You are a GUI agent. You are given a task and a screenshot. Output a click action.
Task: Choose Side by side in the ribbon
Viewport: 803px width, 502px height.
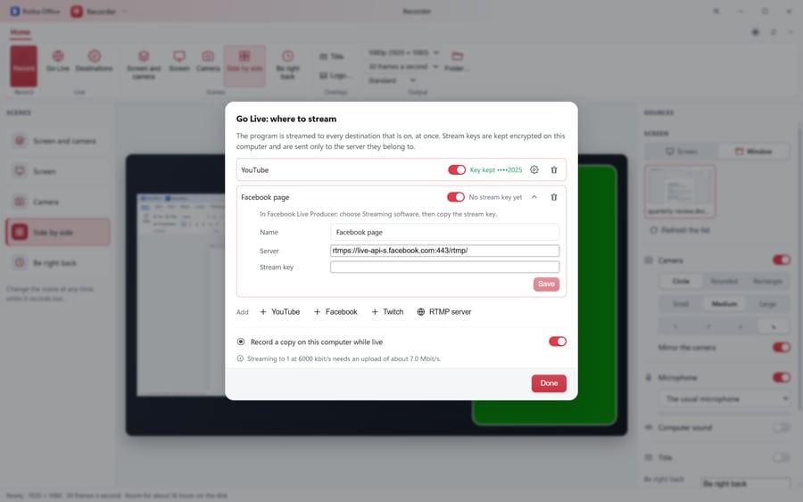[244, 65]
